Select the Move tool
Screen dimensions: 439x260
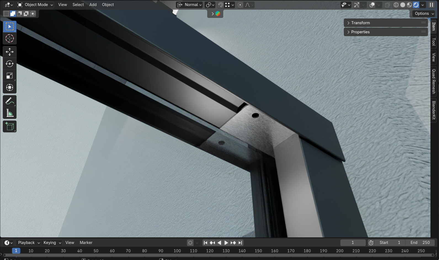click(10, 52)
